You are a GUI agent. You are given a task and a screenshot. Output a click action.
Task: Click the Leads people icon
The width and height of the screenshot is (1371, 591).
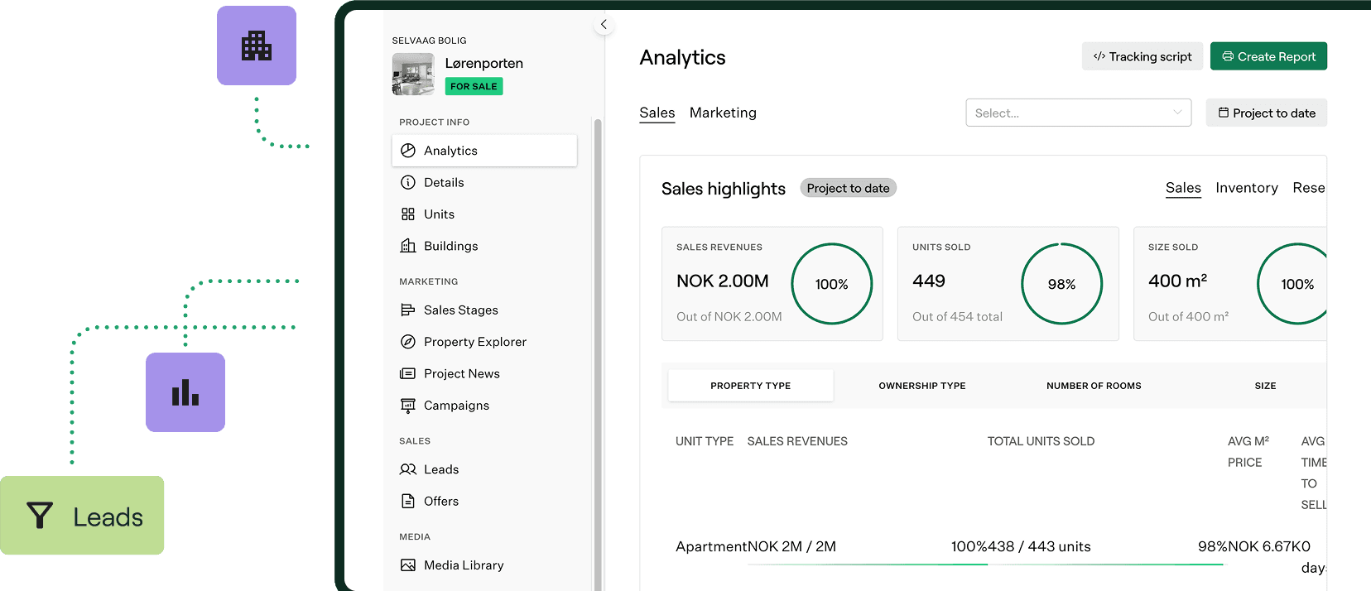click(x=408, y=469)
